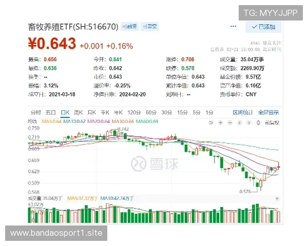Click the MA5 moving average label
Screen dimensions: 308x246
tap(52, 121)
